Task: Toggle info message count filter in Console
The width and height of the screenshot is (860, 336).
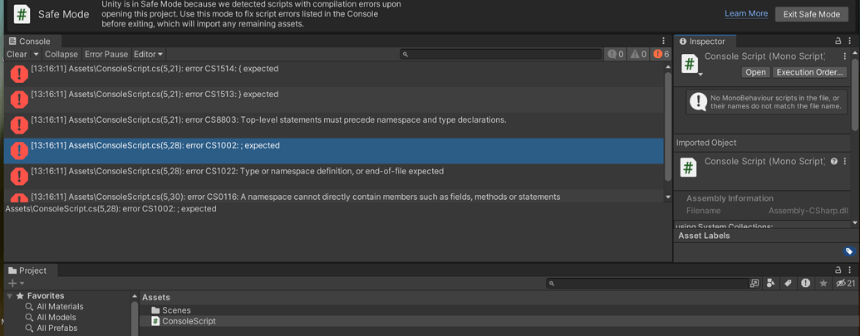Action: (x=616, y=54)
